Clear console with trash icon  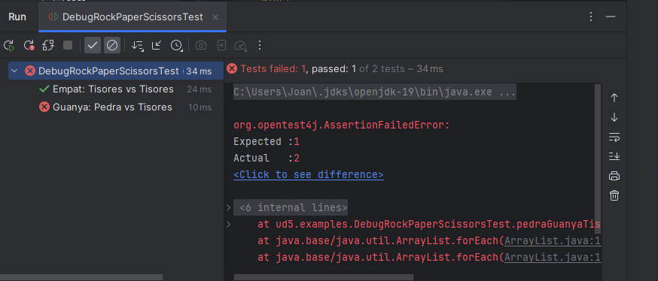pos(614,195)
